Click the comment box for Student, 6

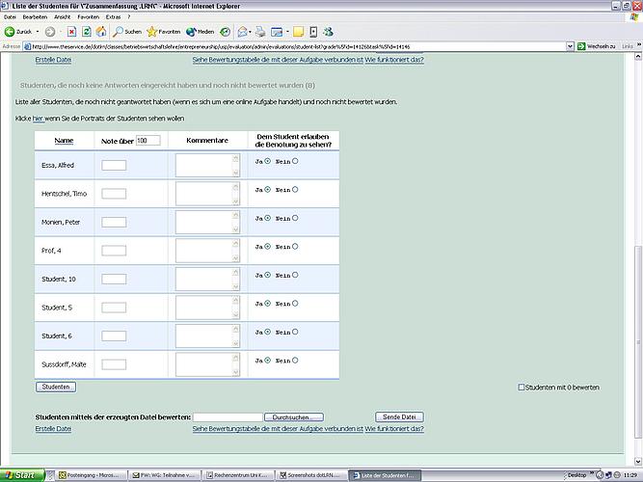coord(207,336)
